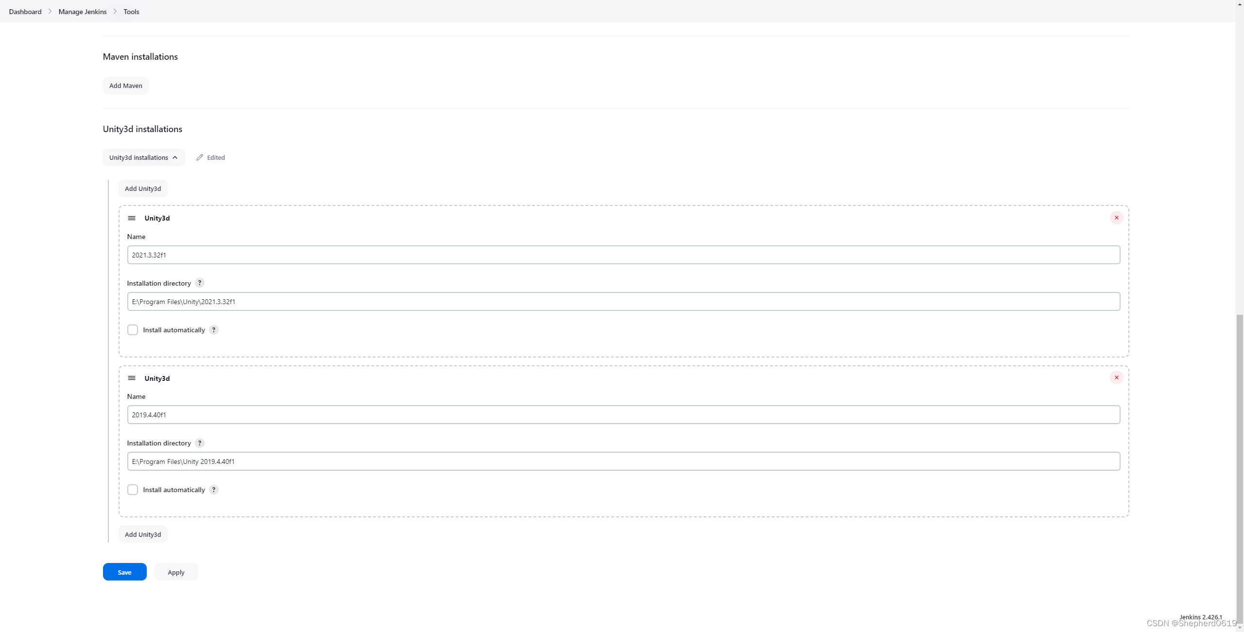Remove the 2019.4.40f1 Unity3d installation

[1116, 377]
